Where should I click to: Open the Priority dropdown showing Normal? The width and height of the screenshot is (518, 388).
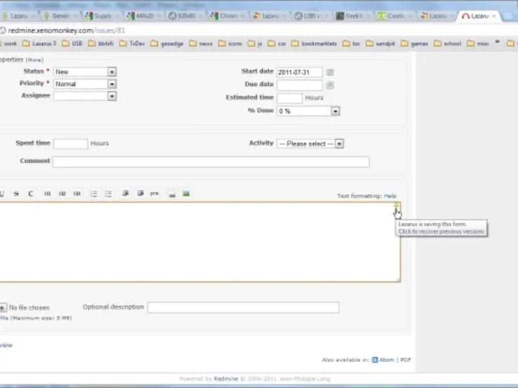[85, 84]
